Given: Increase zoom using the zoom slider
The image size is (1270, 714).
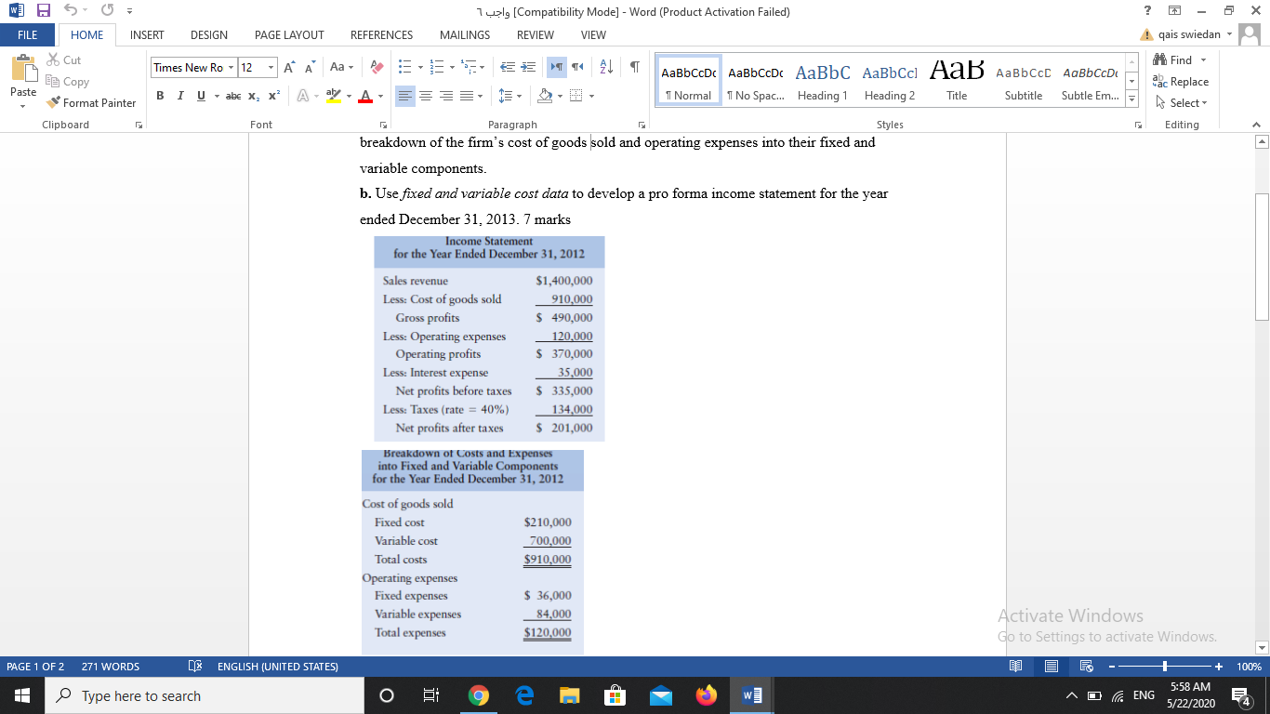Looking at the screenshot, I should click(x=1219, y=666).
